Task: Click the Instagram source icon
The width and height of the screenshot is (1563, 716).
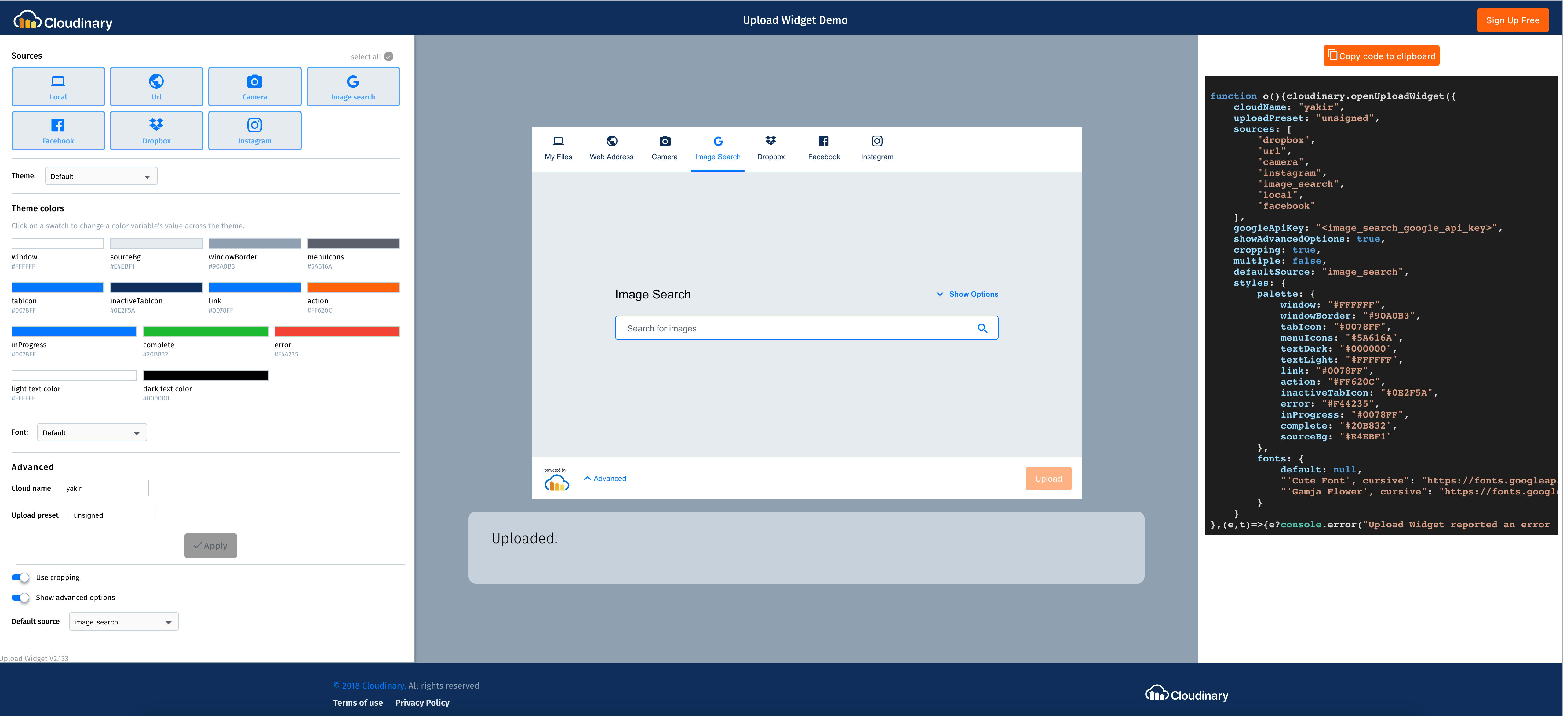Action: tap(254, 125)
